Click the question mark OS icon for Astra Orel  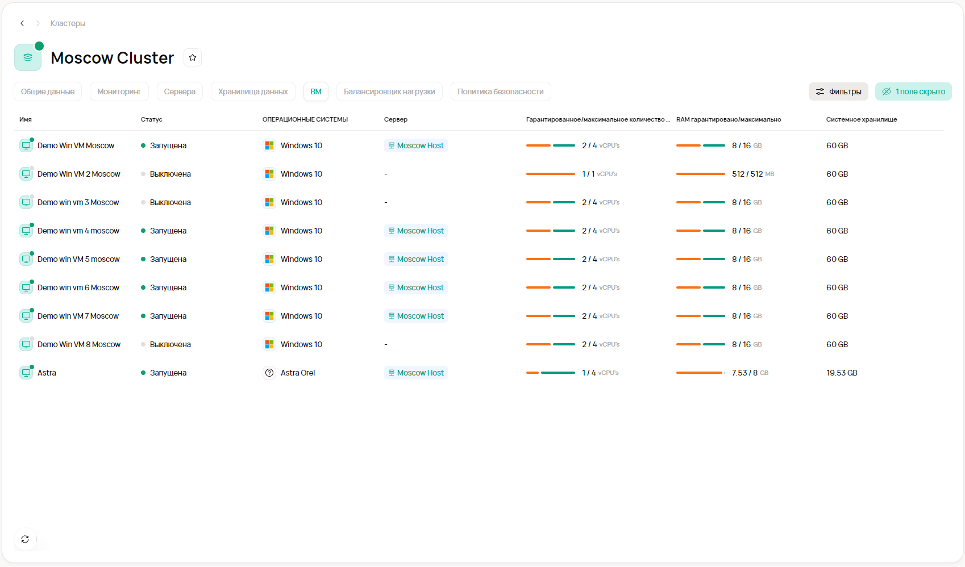pyautogui.click(x=269, y=373)
